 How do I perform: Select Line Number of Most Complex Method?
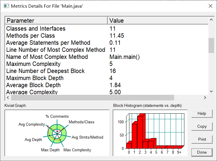pos(106,50)
